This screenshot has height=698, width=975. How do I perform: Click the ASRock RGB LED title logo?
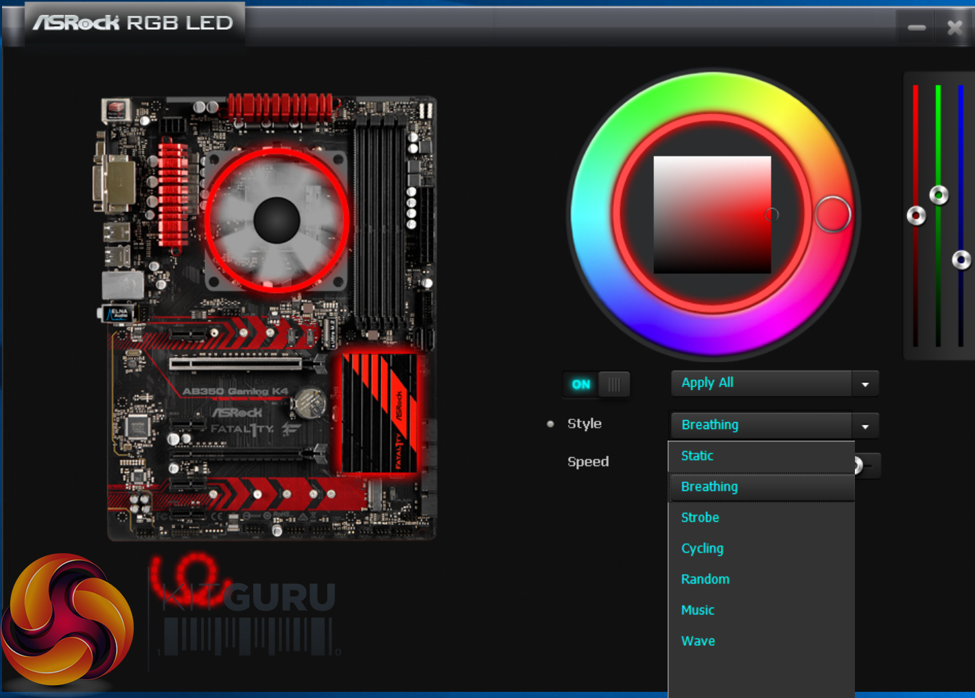pos(133,23)
